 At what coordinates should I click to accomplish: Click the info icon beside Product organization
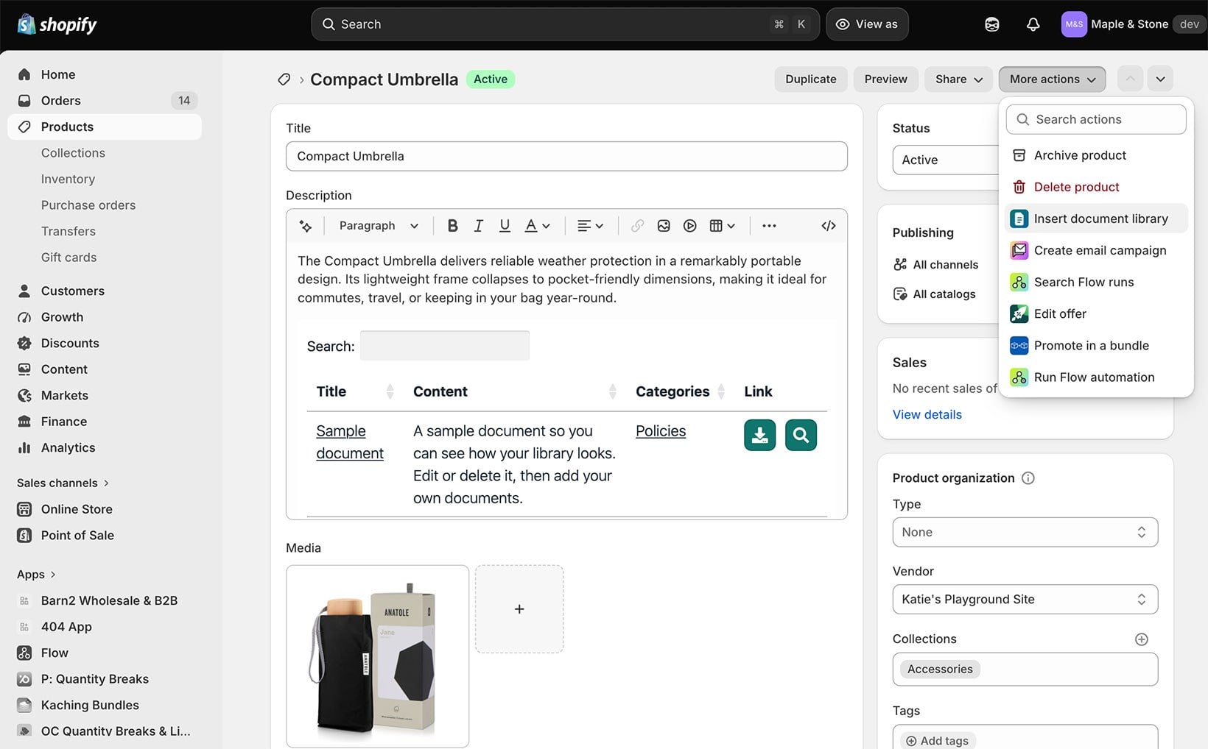1028,478
